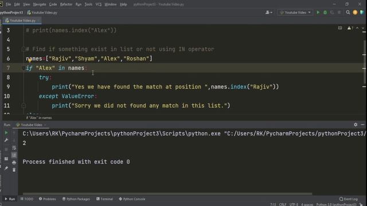Open the Youtube Video run configuration dropdown
367x206 pixels.
tap(296, 13)
